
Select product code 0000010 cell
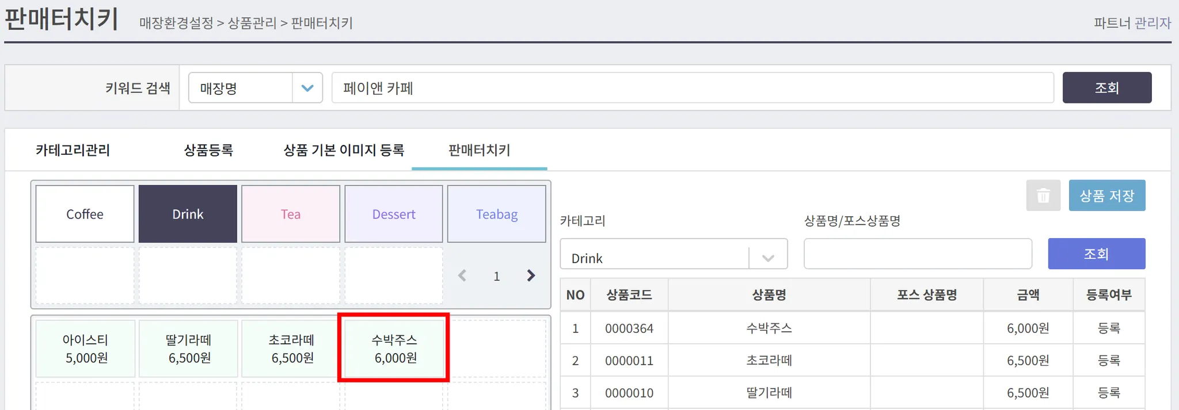(629, 393)
